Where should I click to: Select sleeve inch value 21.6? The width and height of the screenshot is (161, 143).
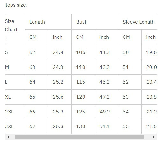tap(151, 126)
